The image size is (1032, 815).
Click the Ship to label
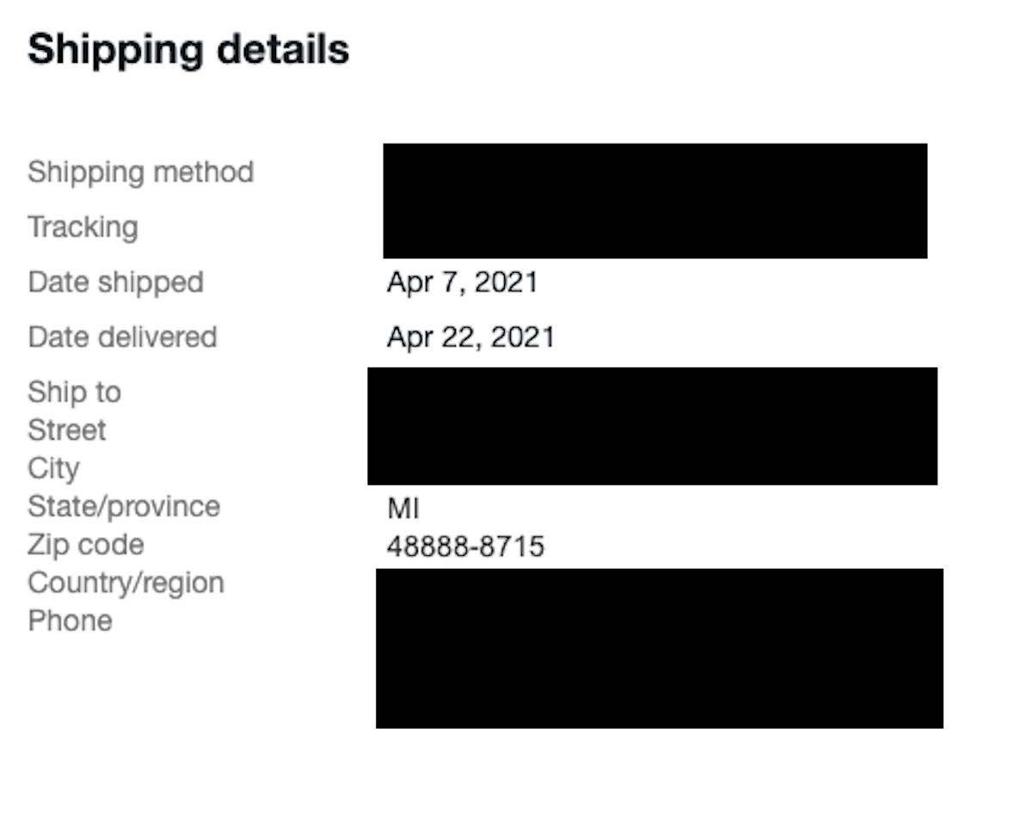coord(74,392)
